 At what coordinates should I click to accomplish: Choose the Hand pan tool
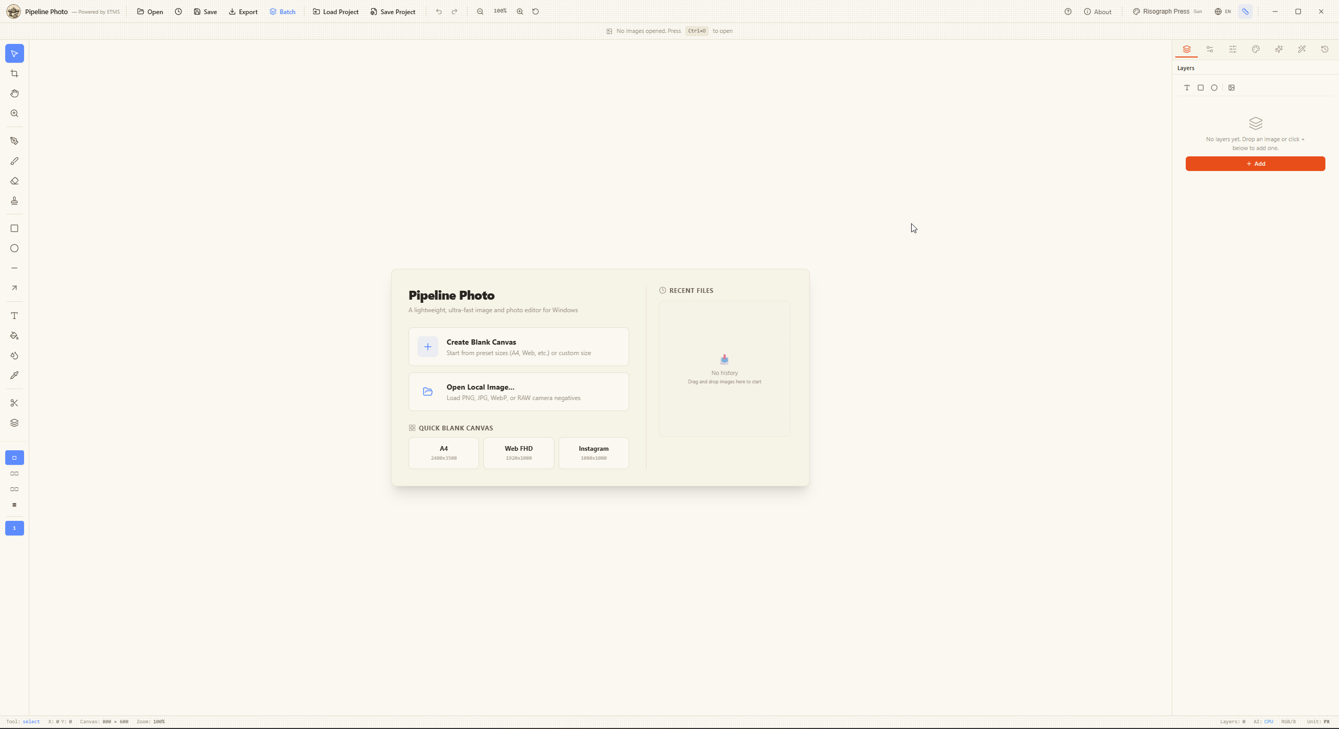[x=15, y=94]
